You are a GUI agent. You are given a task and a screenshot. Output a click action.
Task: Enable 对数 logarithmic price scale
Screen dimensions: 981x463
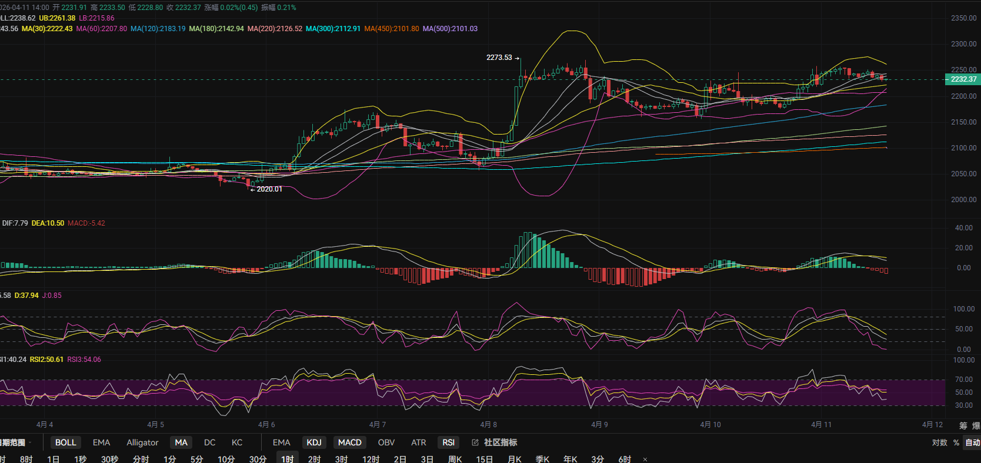tap(939, 442)
